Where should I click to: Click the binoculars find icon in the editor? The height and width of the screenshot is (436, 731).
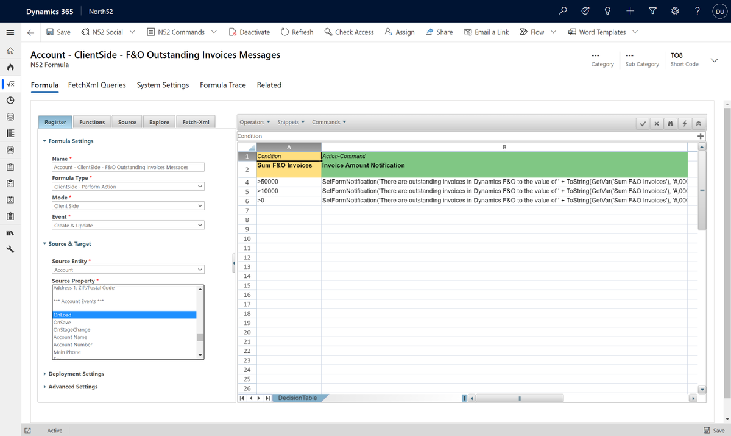pos(671,123)
